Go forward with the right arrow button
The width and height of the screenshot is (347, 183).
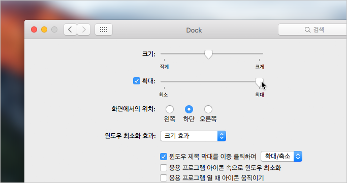point(84,29)
